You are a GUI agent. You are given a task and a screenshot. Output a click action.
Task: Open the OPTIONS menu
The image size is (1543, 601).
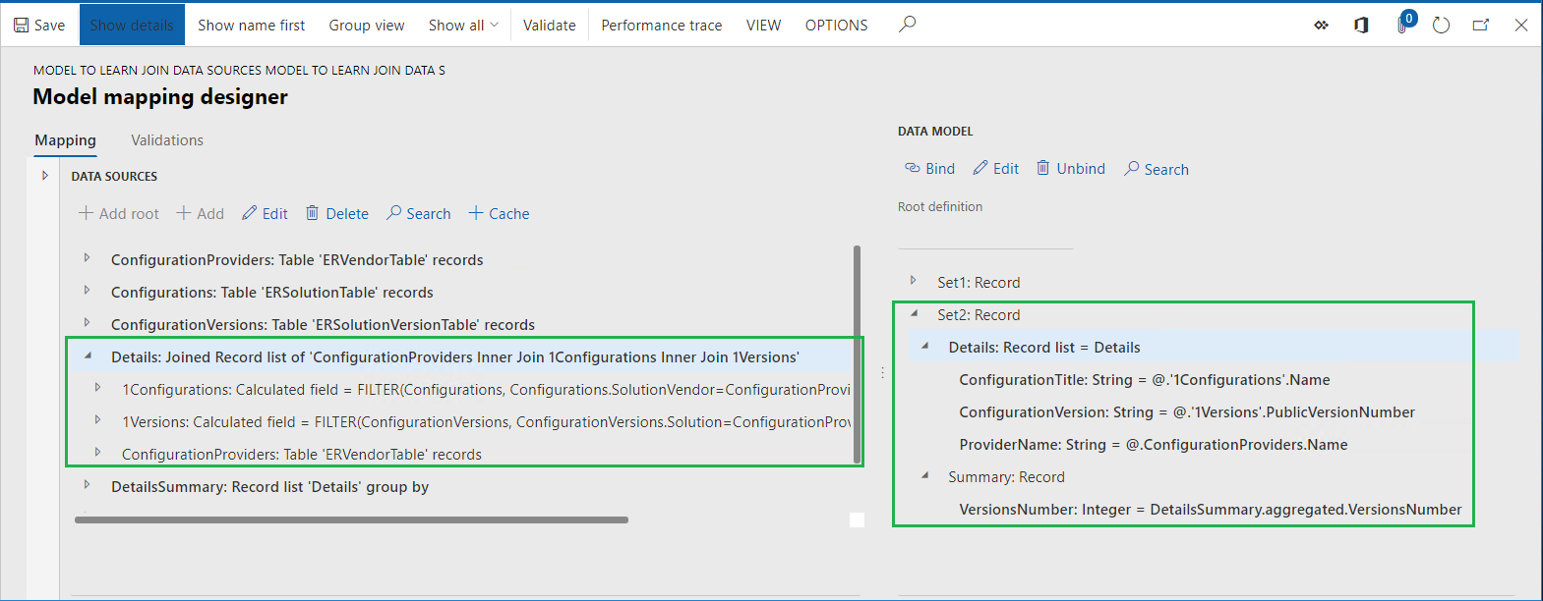(837, 25)
